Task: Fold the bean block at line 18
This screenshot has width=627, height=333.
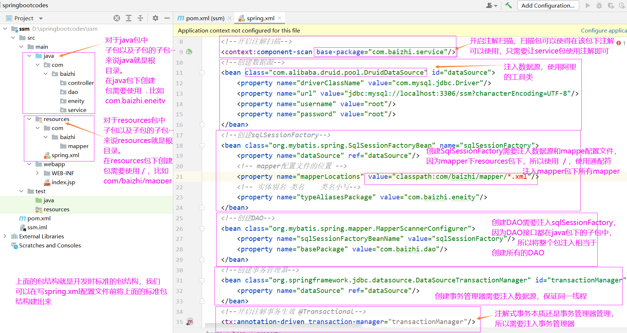Action: [x=202, y=146]
